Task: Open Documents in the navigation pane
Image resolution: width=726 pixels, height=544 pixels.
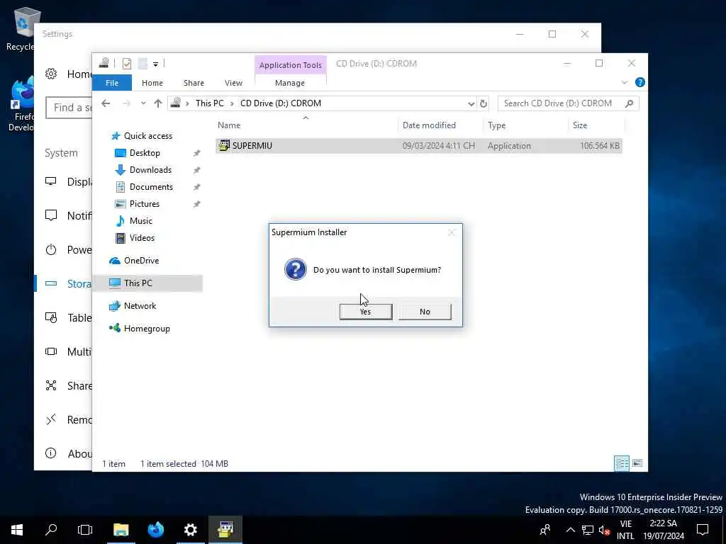Action: click(x=151, y=187)
